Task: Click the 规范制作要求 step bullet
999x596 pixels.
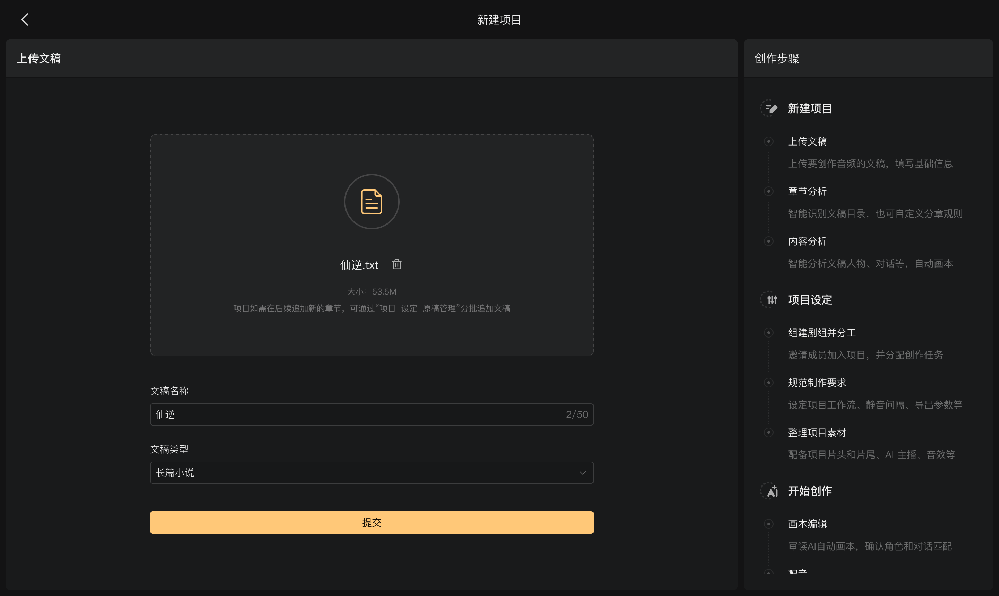Action: [x=769, y=382]
